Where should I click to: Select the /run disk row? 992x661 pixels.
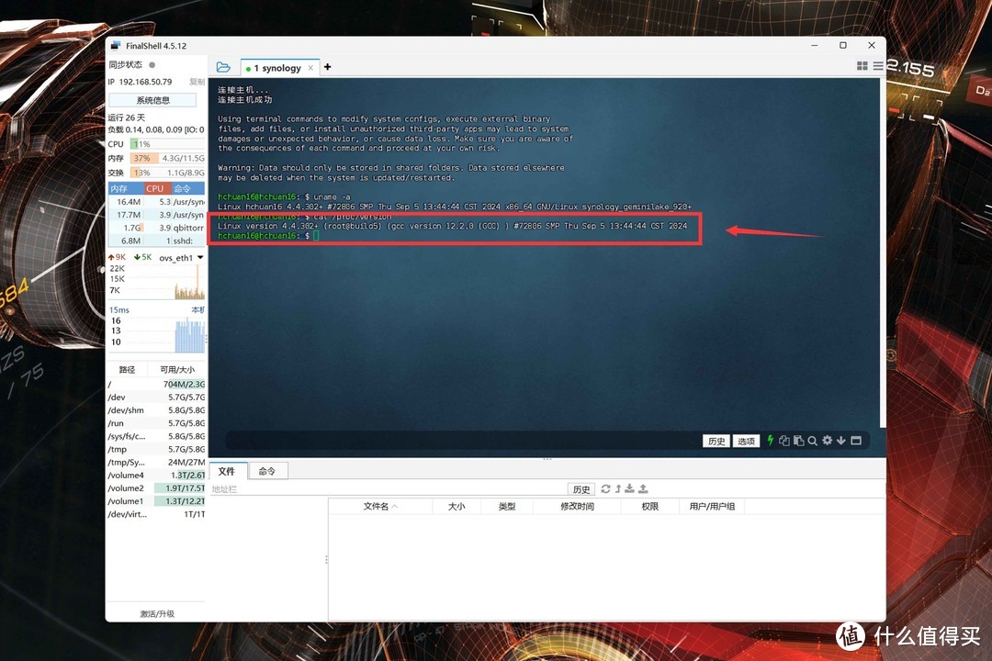(156, 423)
